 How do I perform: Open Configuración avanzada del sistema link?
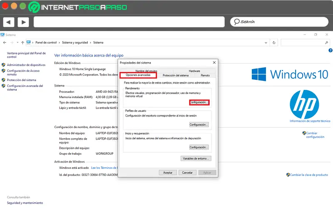click(x=25, y=88)
